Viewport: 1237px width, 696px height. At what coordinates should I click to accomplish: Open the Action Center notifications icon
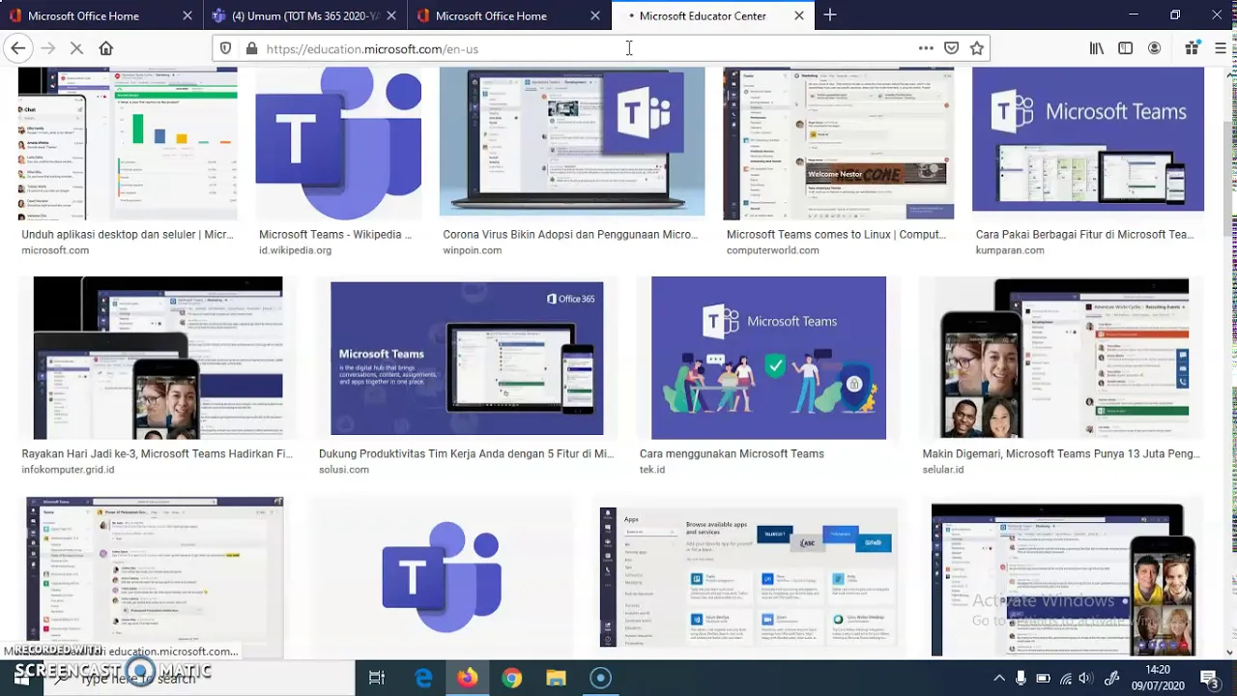coord(1208,678)
